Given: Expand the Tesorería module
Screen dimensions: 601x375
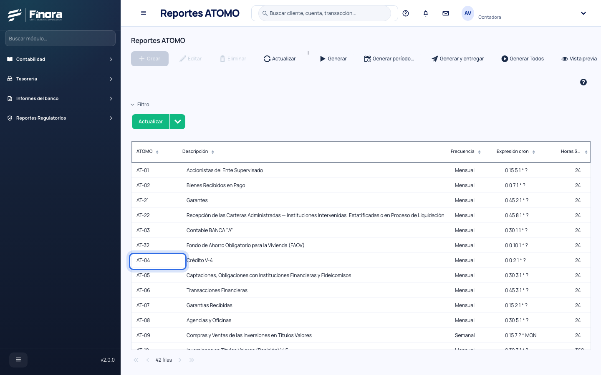Looking at the screenshot, I should [x=60, y=79].
